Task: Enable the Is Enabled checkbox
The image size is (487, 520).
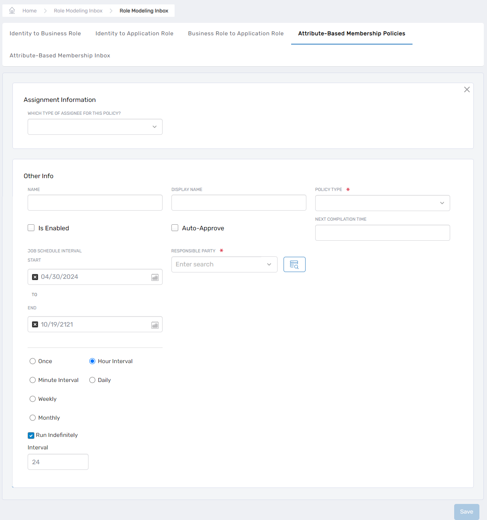Action: (x=31, y=227)
